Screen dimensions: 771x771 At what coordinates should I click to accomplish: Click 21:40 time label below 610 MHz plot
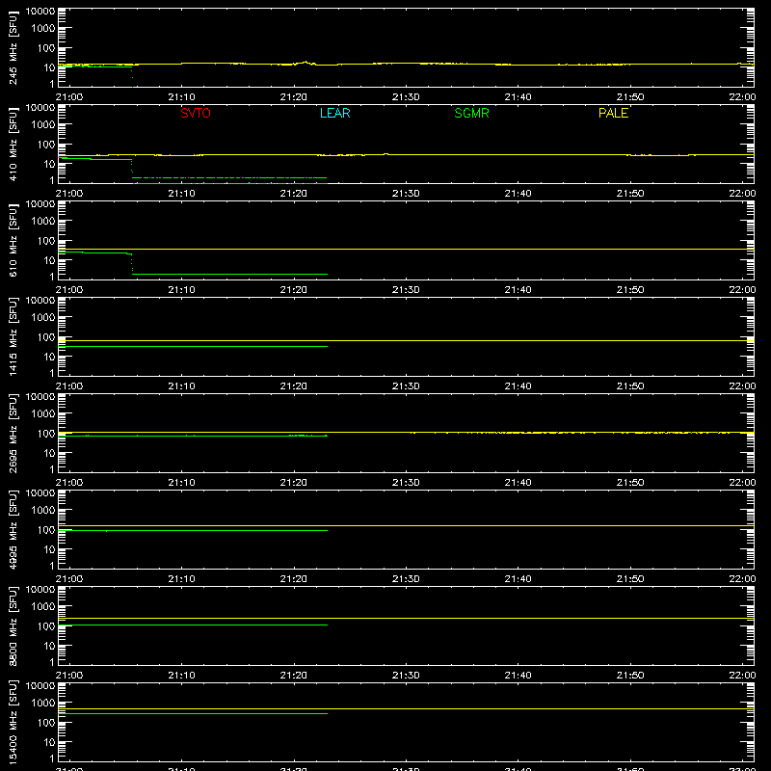point(518,290)
